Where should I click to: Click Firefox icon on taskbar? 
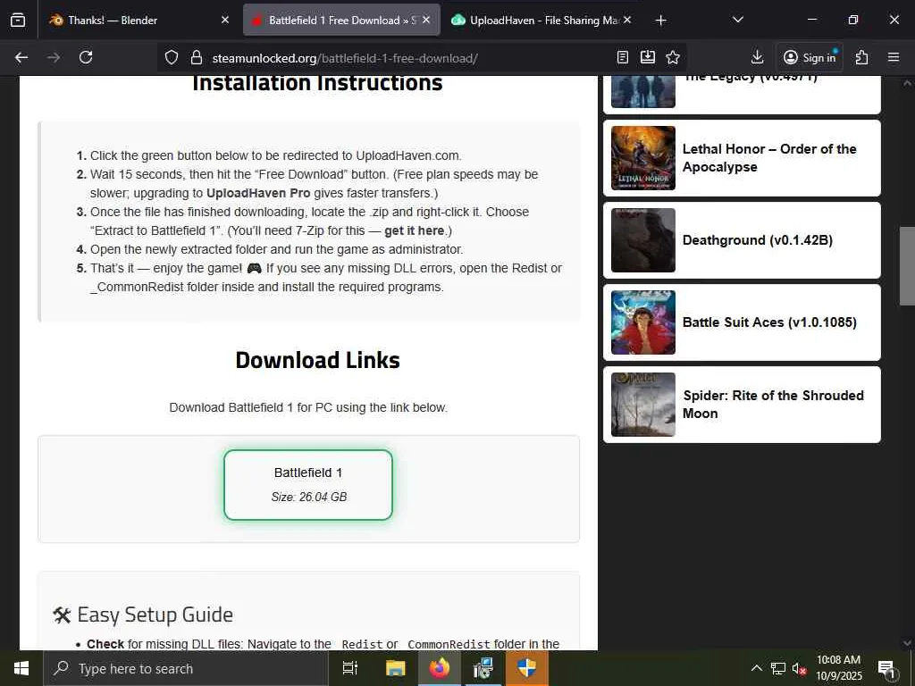[440, 668]
